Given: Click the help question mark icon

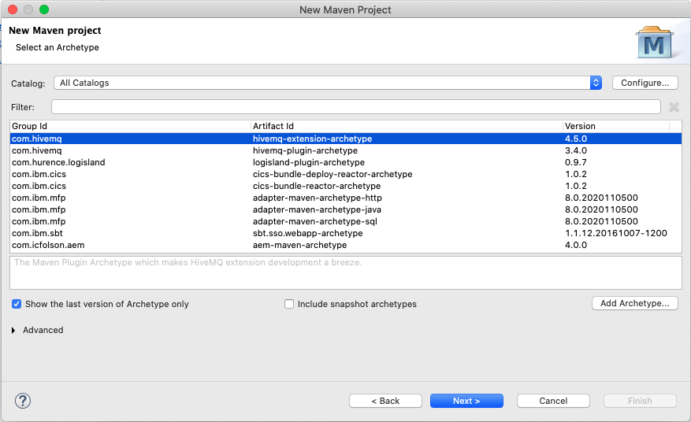Looking at the screenshot, I should (x=22, y=401).
